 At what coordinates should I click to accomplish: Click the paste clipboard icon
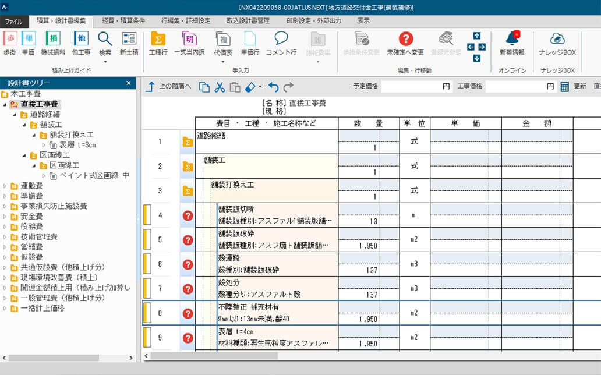235,87
